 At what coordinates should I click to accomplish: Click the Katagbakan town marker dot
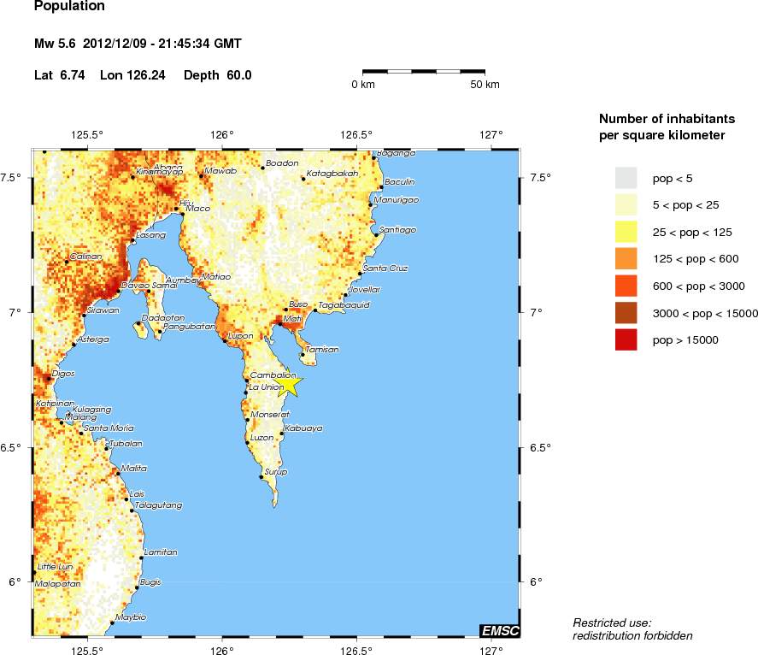303,179
